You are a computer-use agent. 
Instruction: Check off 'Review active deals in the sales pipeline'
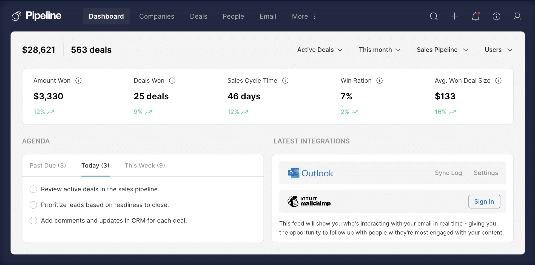(33, 189)
